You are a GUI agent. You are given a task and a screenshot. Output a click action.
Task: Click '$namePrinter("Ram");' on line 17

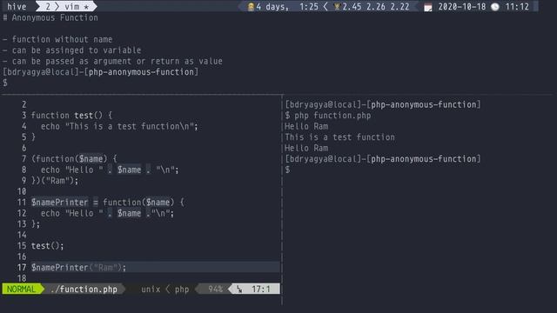[x=78, y=267]
